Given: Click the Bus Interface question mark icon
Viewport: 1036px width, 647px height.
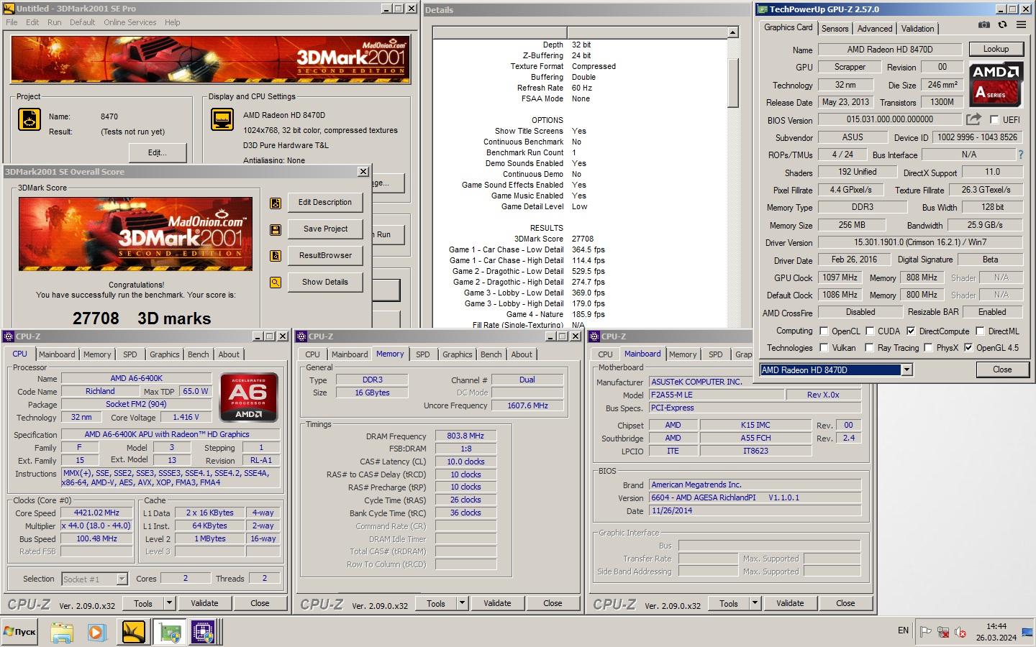Looking at the screenshot, I should point(1020,155).
